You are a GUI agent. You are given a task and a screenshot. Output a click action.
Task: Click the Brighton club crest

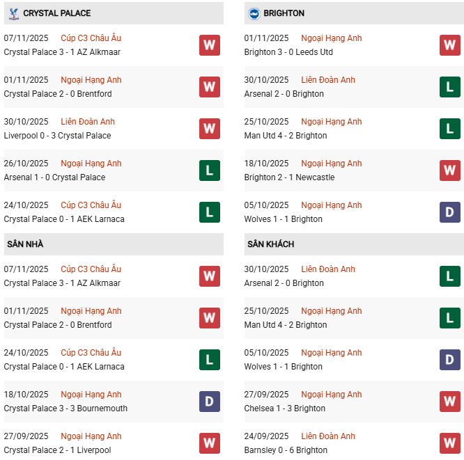click(254, 13)
